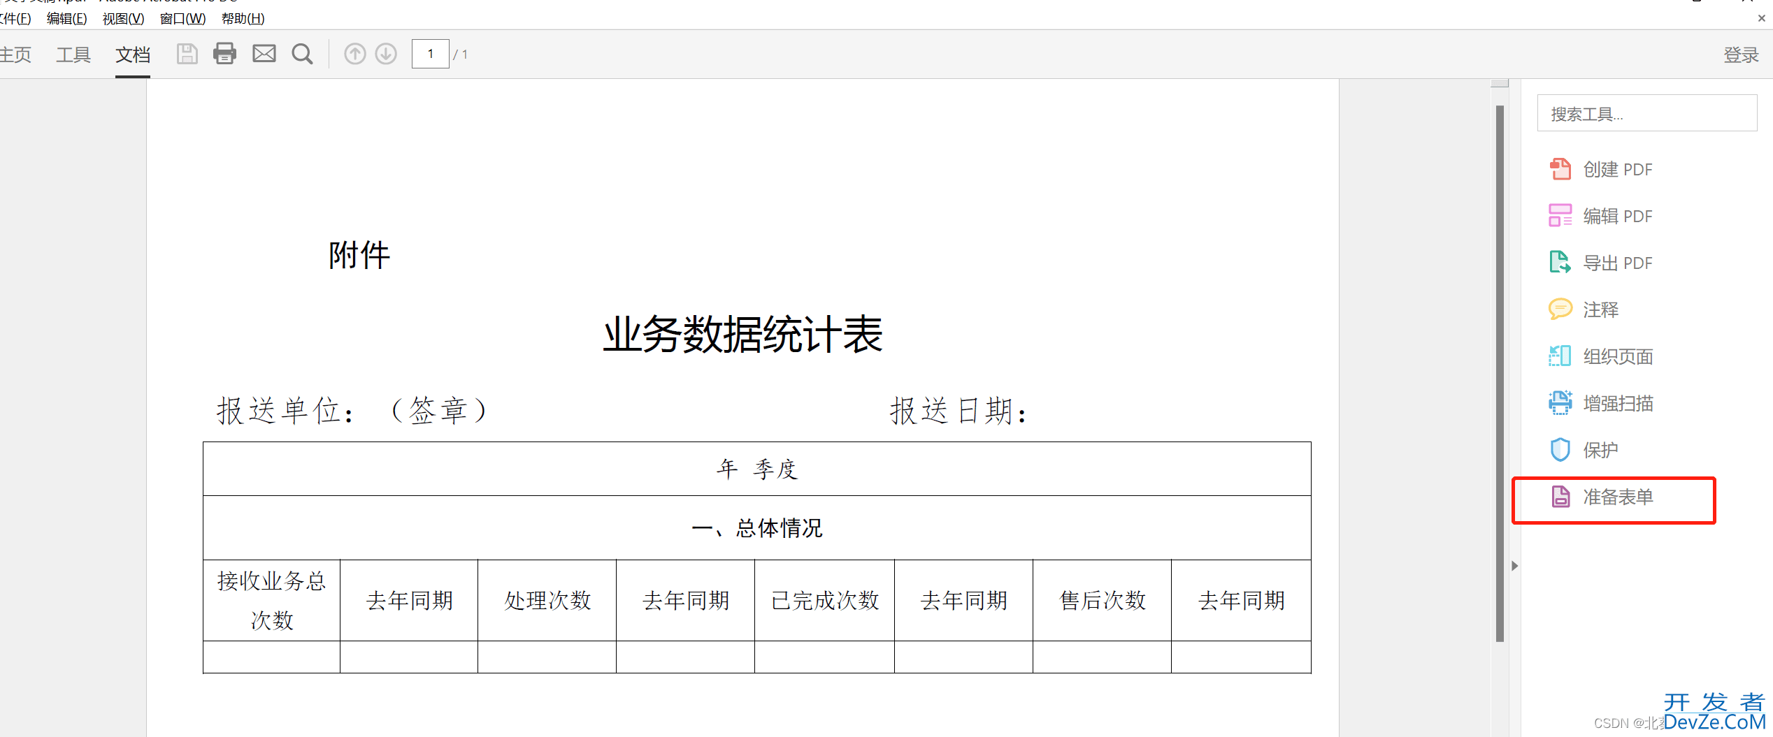The height and width of the screenshot is (737, 1773).
Task: Switch to the 工具 tab
Action: [73, 54]
